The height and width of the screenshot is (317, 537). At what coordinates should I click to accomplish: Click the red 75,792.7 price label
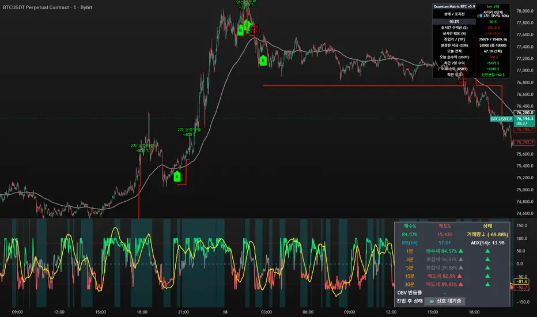pos(525,142)
